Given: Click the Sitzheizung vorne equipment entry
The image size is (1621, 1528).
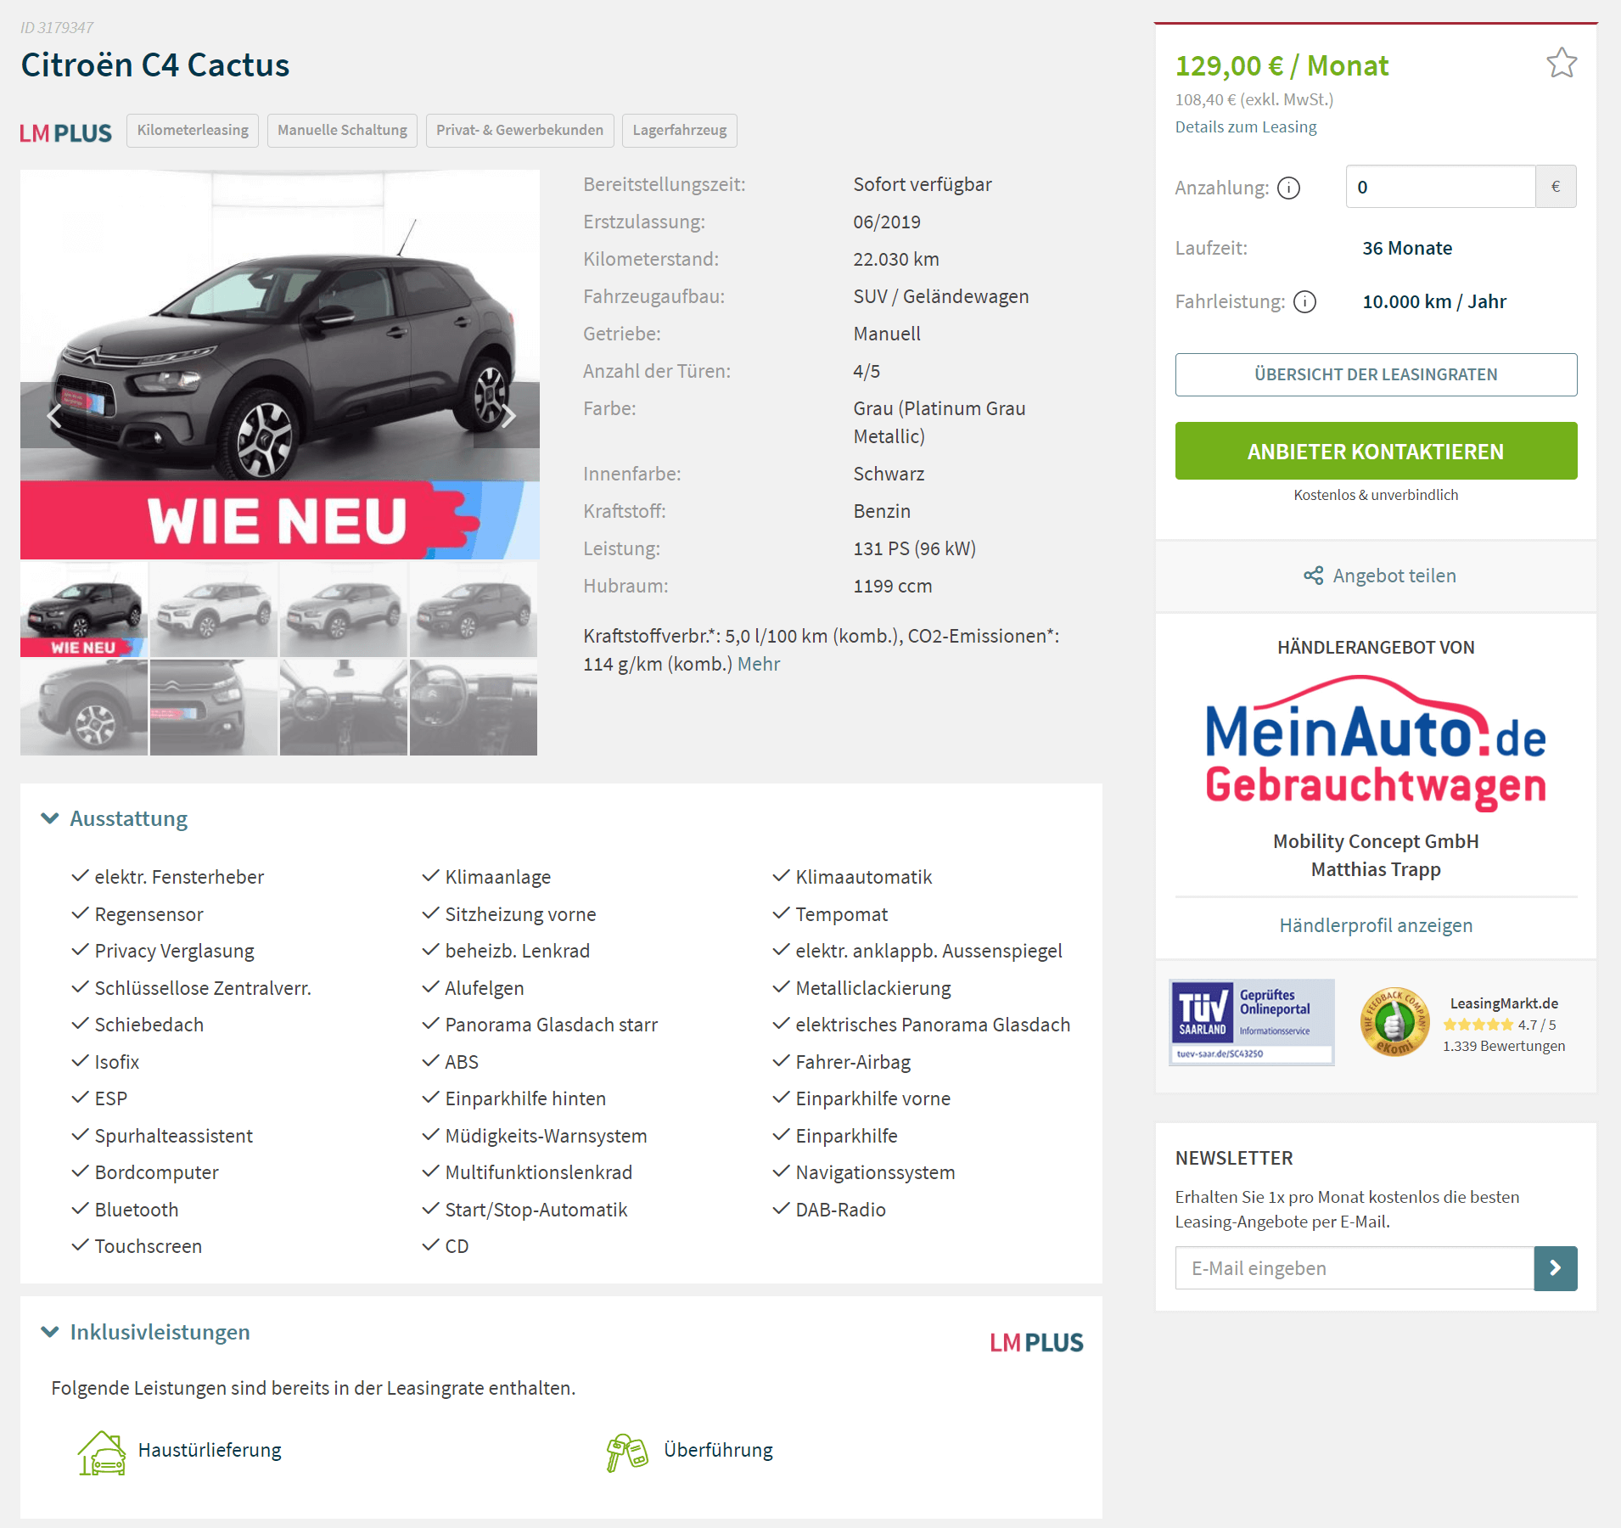Looking at the screenshot, I should pos(520,914).
